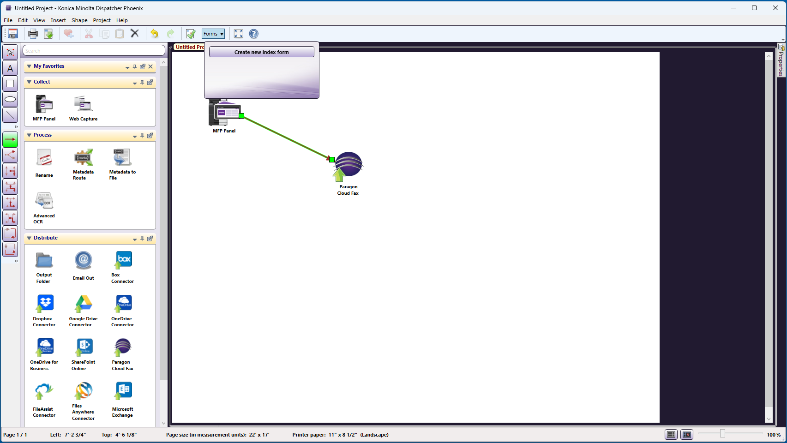787x443 pixels.
Task: Open the Edit menu
Action: click(x=23, y=20)
